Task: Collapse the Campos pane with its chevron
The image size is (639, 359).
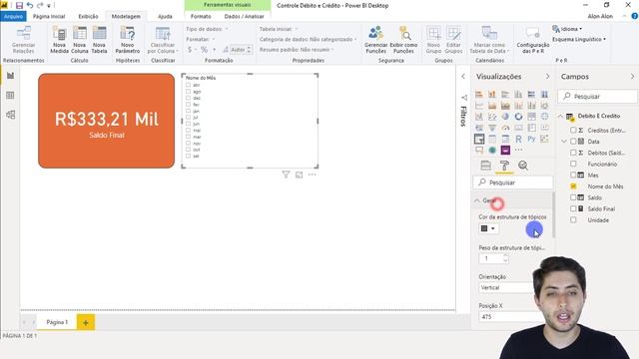Action: (632, 77)
